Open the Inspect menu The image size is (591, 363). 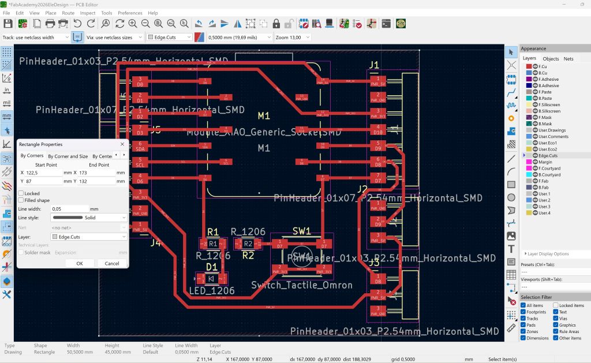coord(88,13)
